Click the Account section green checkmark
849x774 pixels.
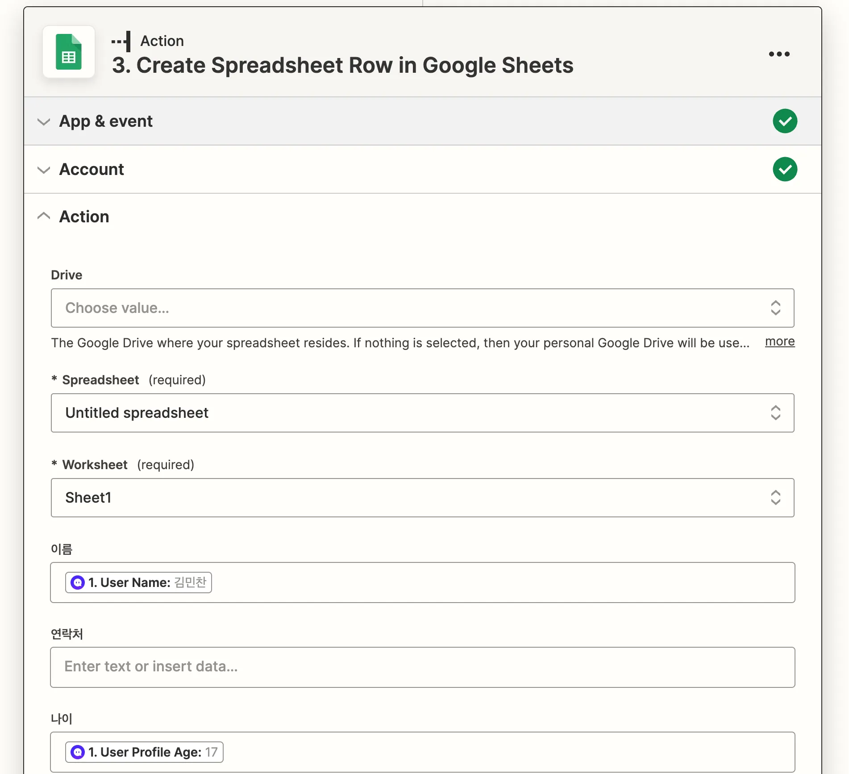pos(785,169)
